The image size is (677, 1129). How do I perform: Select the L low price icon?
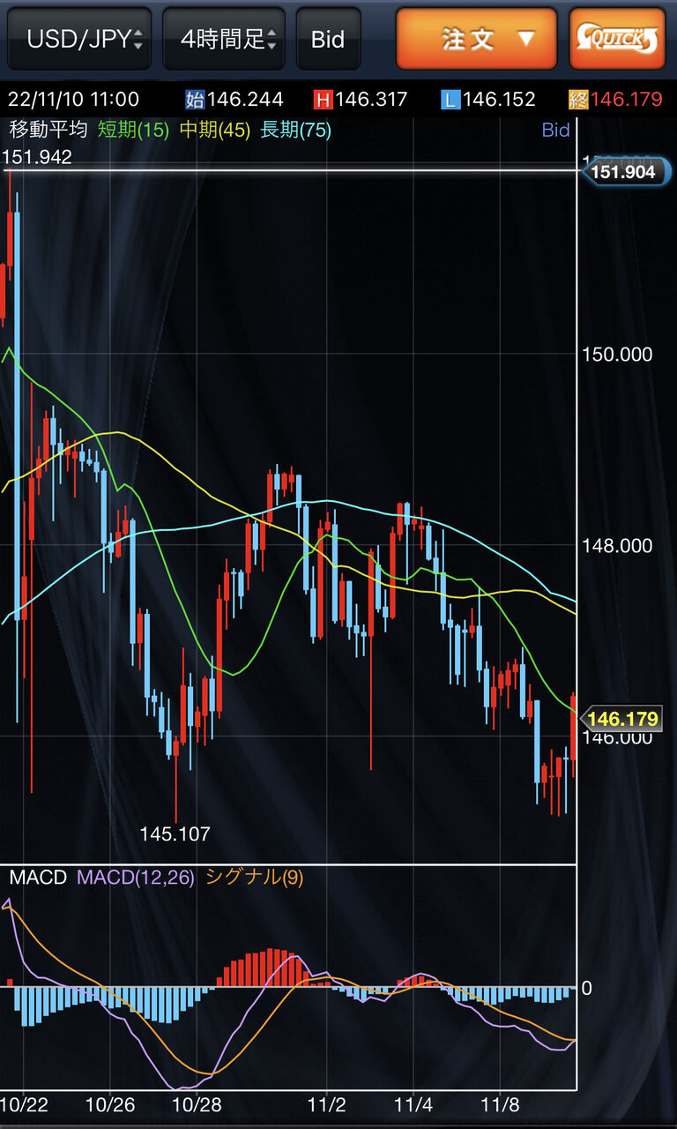point(450,99)
